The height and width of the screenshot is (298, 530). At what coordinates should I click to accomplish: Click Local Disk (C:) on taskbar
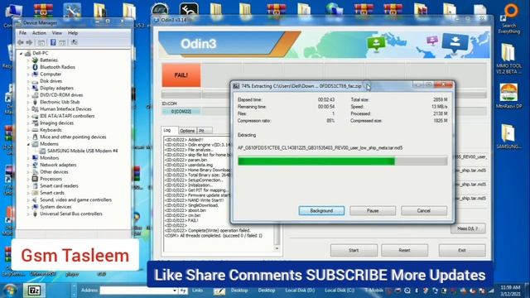pyautogui.click(x=340, y=291)
